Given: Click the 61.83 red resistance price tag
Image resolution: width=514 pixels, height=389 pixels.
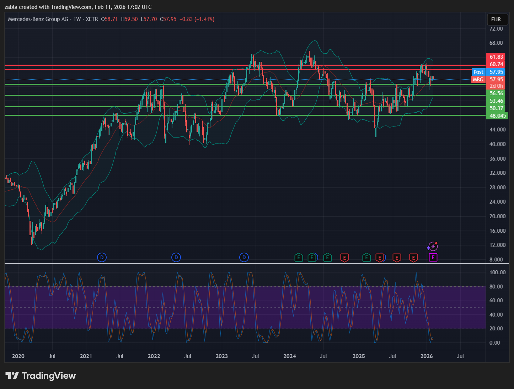Looking at the screenshot, I should (496, 57).
